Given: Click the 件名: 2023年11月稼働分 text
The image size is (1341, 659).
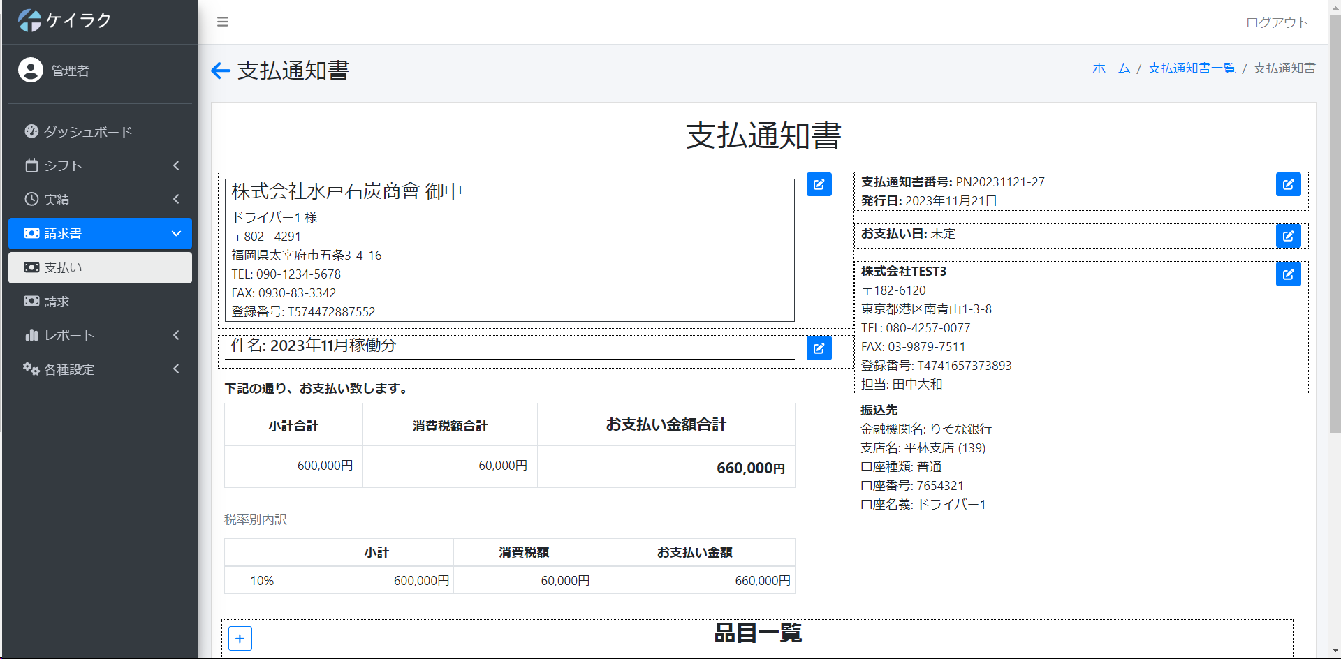Looking at the screenshot, I should [314, 345].
